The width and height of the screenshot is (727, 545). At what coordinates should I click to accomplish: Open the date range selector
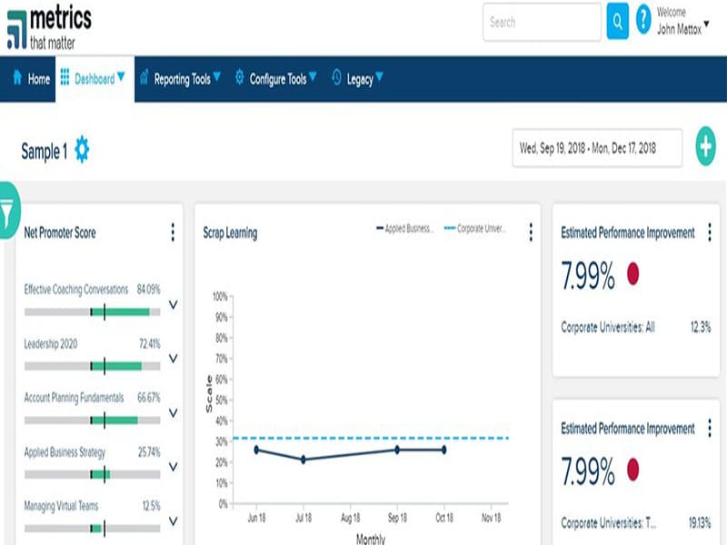coord(592,148)
